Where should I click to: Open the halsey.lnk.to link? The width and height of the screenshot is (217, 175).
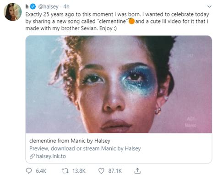point(51,156)
